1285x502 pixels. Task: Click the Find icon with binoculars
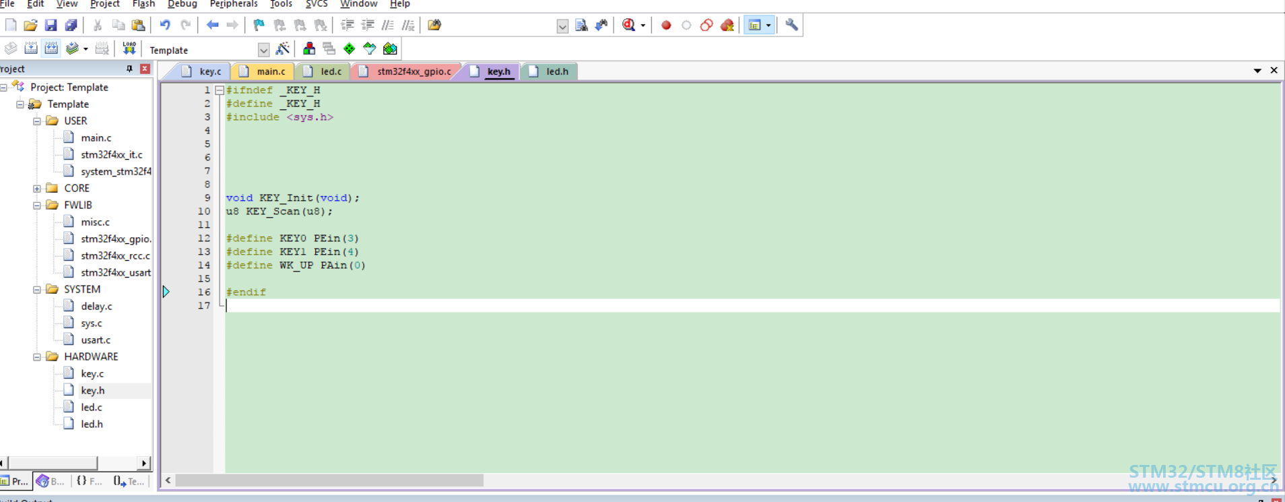click(x=581, y=25)
